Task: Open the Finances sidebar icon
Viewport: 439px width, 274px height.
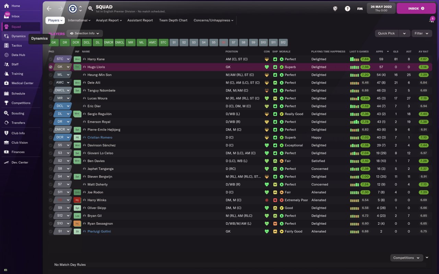Action: click(6, 152)
